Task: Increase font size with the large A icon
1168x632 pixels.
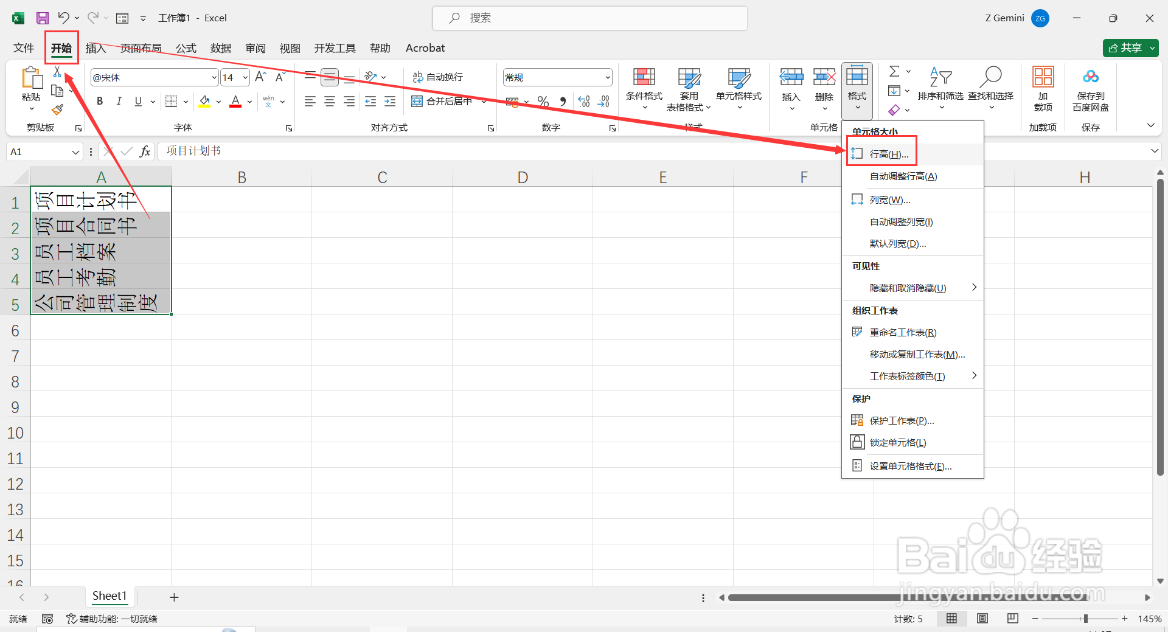Action: pyautogui.click(x=260, y=77)
